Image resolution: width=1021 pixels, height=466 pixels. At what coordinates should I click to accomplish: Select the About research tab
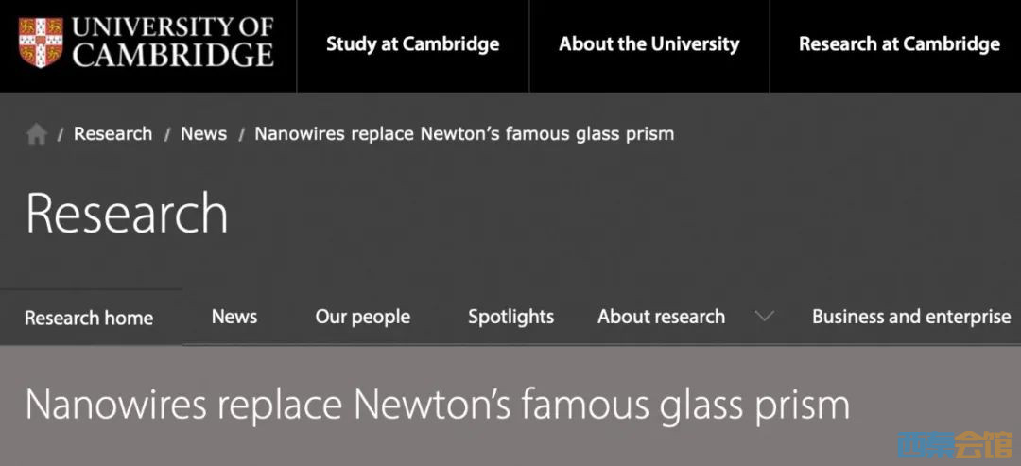pyautogui.click(x=661, y=317)
